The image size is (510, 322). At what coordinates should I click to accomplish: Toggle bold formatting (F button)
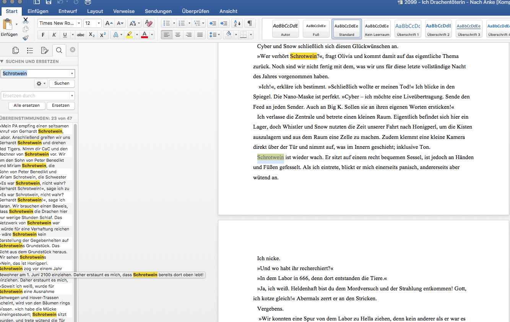tap(43, 35)
